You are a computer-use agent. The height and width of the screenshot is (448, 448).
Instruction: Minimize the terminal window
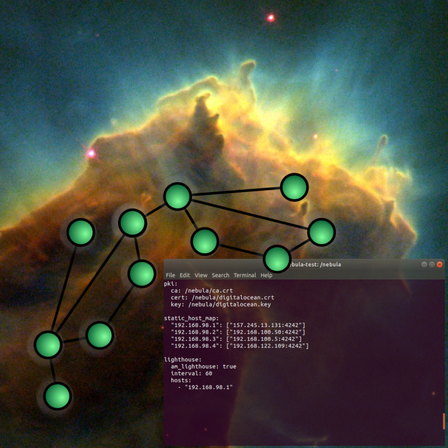point(424,264)
